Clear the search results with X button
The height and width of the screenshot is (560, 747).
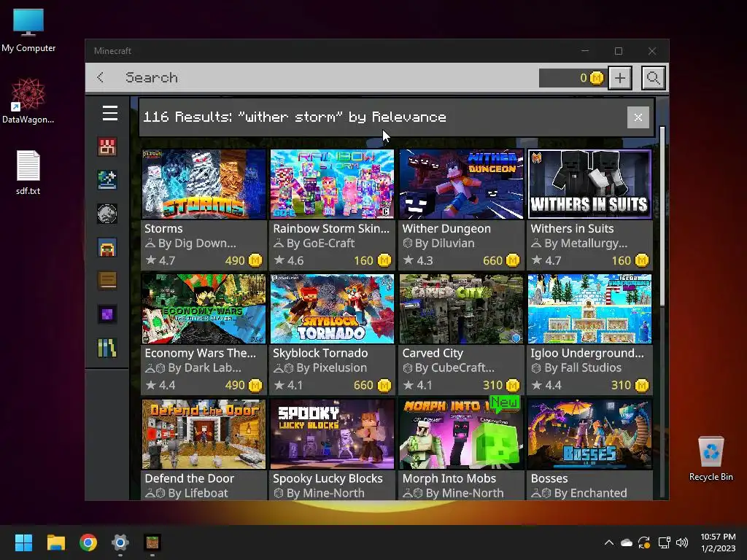coord(638,117)
